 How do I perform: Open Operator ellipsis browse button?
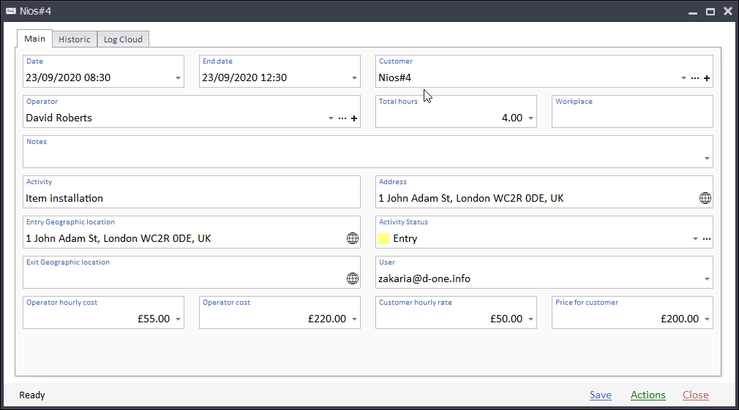[342, 118]
